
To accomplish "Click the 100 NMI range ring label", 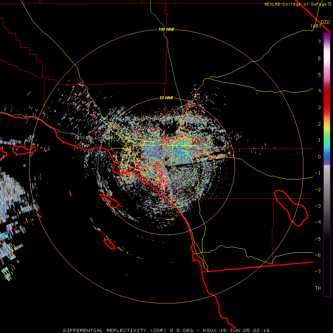I will tap(166, 29).
